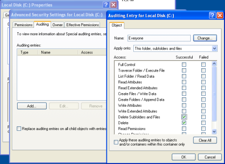
Task: Enable Successful audit for Write Attributes
Action: point(184,106)
